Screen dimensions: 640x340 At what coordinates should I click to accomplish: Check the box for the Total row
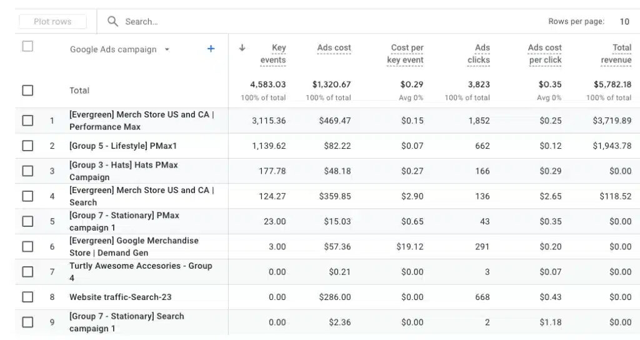pyautogui.click(x=27, y=90)
